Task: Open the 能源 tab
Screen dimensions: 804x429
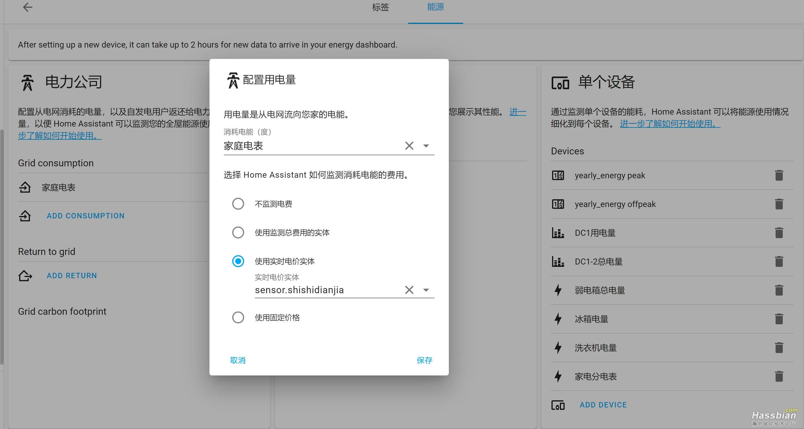Action: [435, 7]
